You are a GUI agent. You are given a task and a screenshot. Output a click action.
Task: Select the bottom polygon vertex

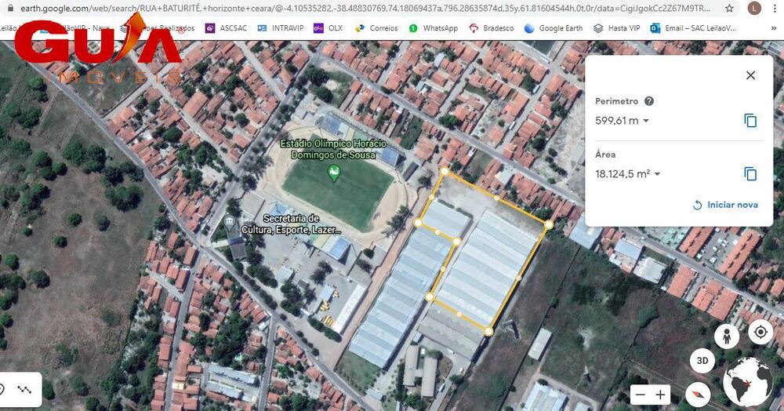[488, 331]
